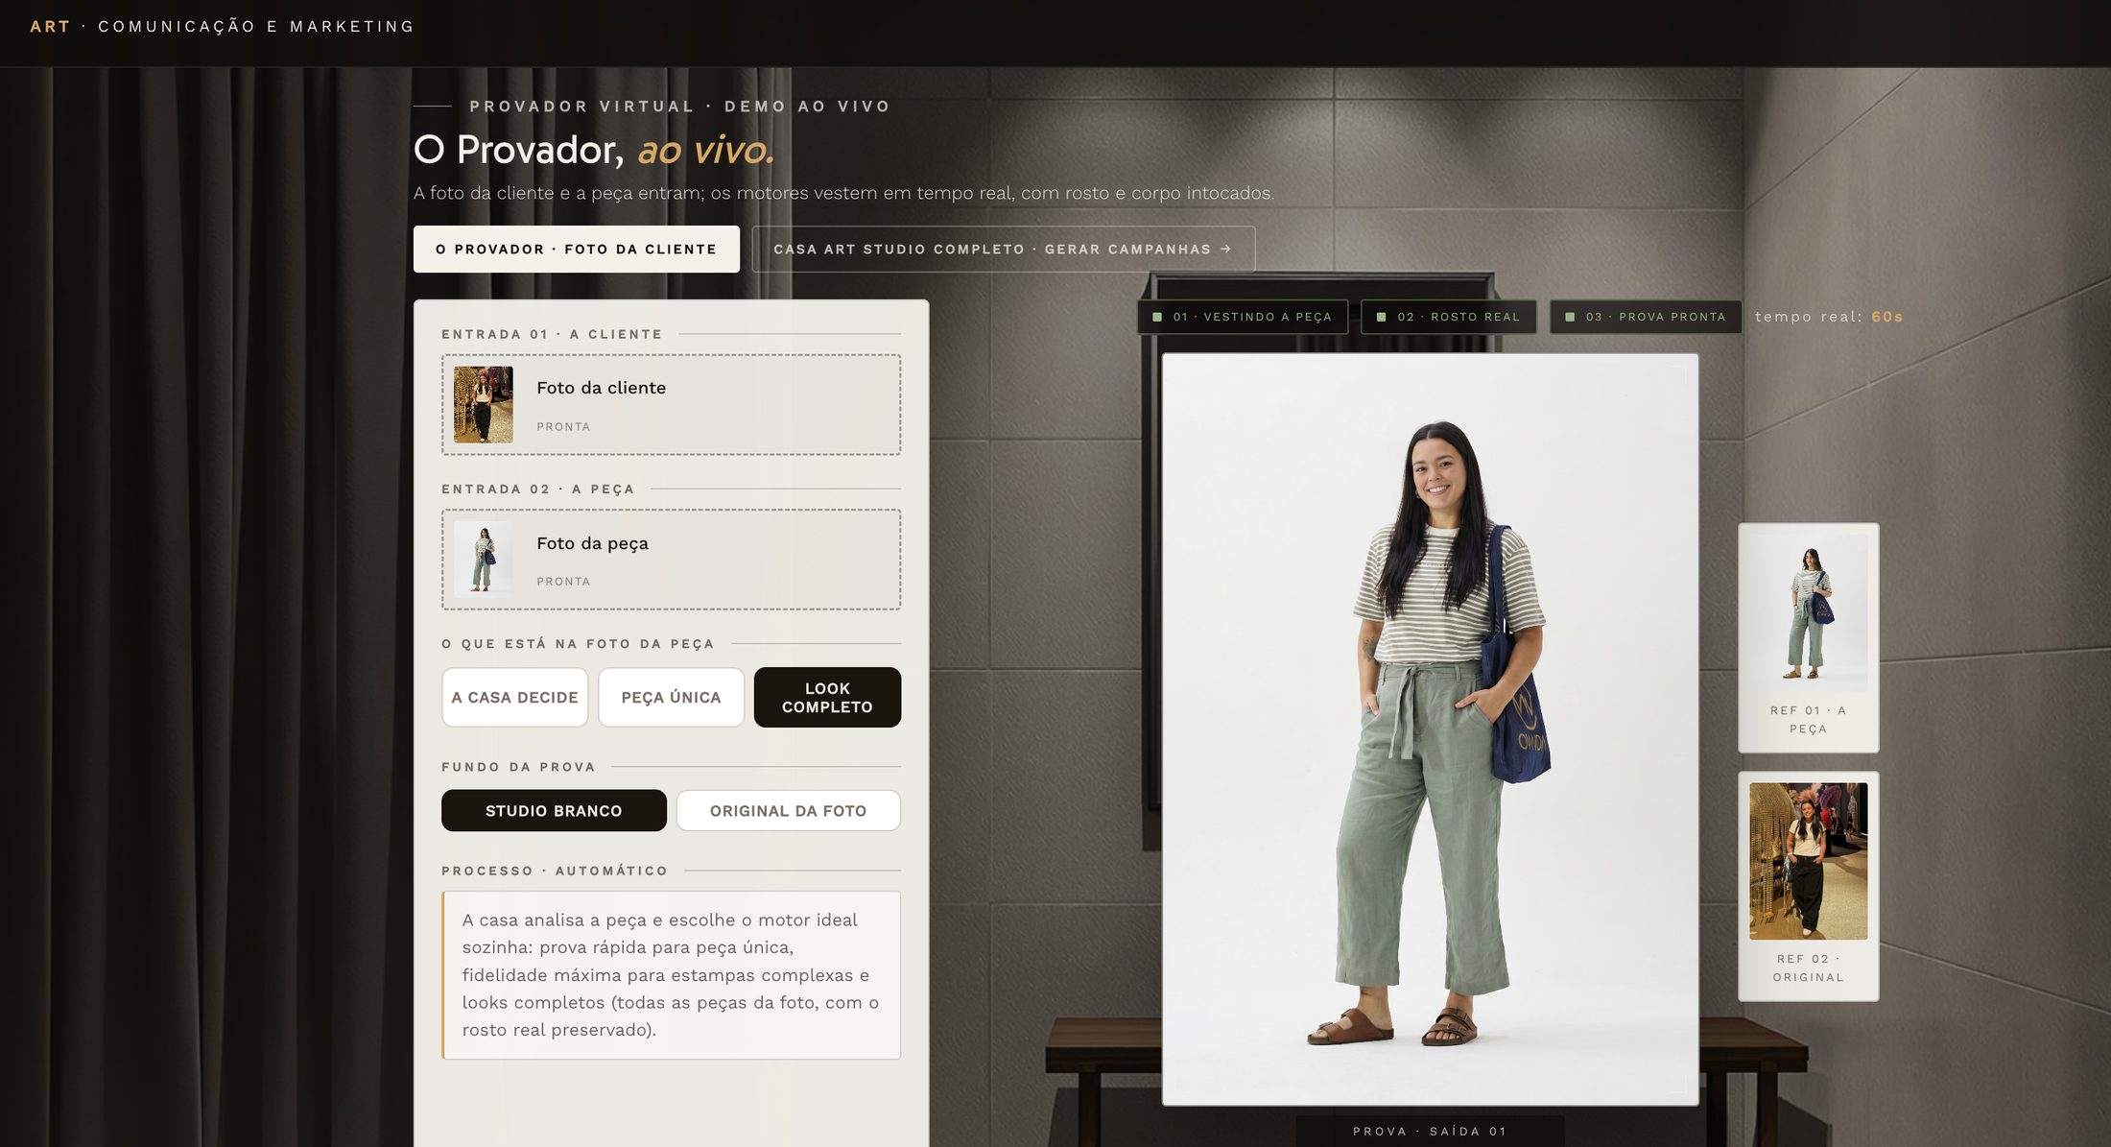The image size is (2111, 1147).
Task: Open the REF 01 · A Peça reference card
Action: pos(1808,637)
